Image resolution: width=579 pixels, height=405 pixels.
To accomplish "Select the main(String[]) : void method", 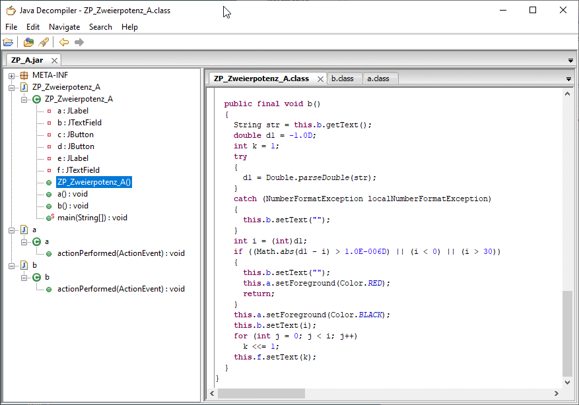I will [x=92, y=218].
